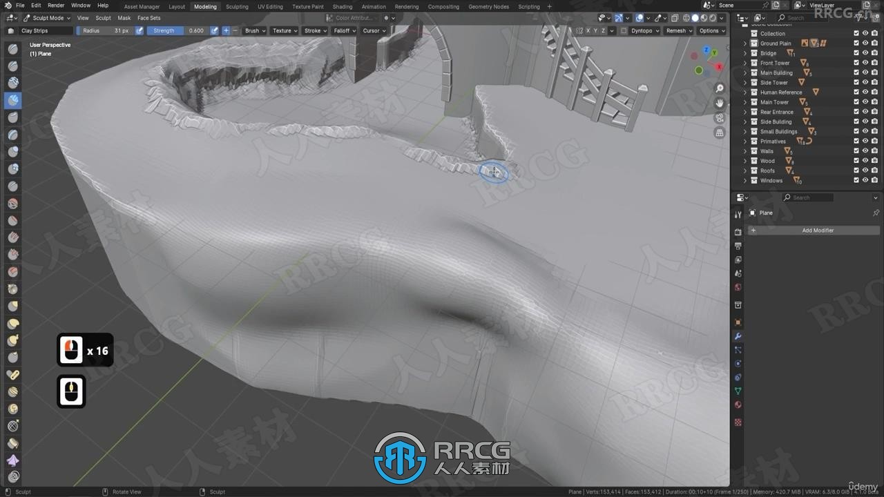
Task: Open the Render properties tab
Action: (738, 232)
